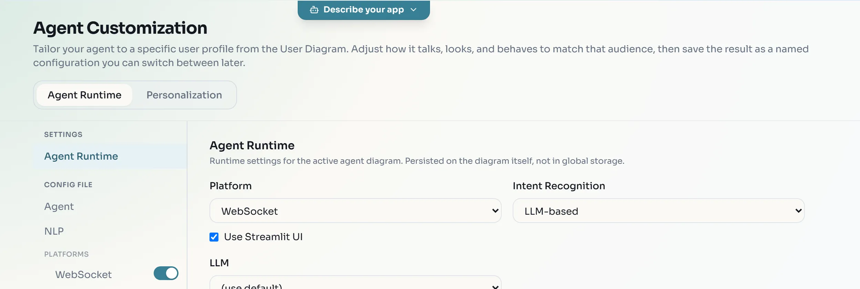The height and width of the screenshot is (289, 860).
Task: Expand the Describe your app chevron
Action: click(x=413, y=10)
